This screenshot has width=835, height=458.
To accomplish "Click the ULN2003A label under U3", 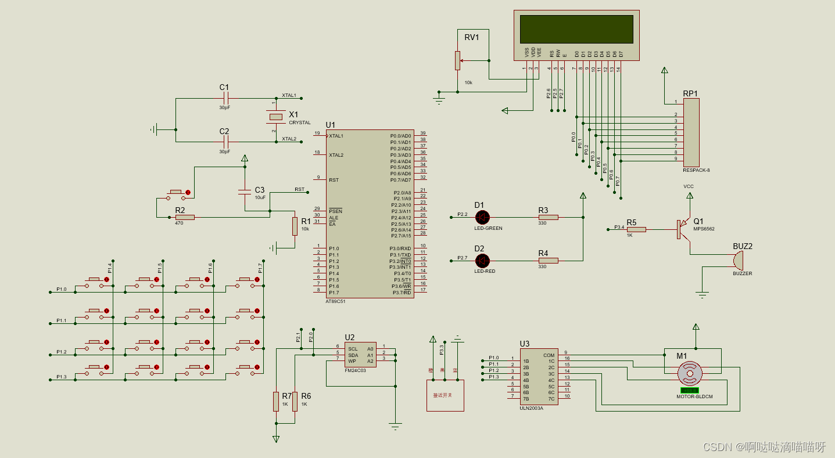I will [x=532, y=408].
